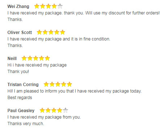The height and width of the screenshot is (132, 167).
Task: Click the second star in Oliver Scott's rating
Action: (45, 32)
